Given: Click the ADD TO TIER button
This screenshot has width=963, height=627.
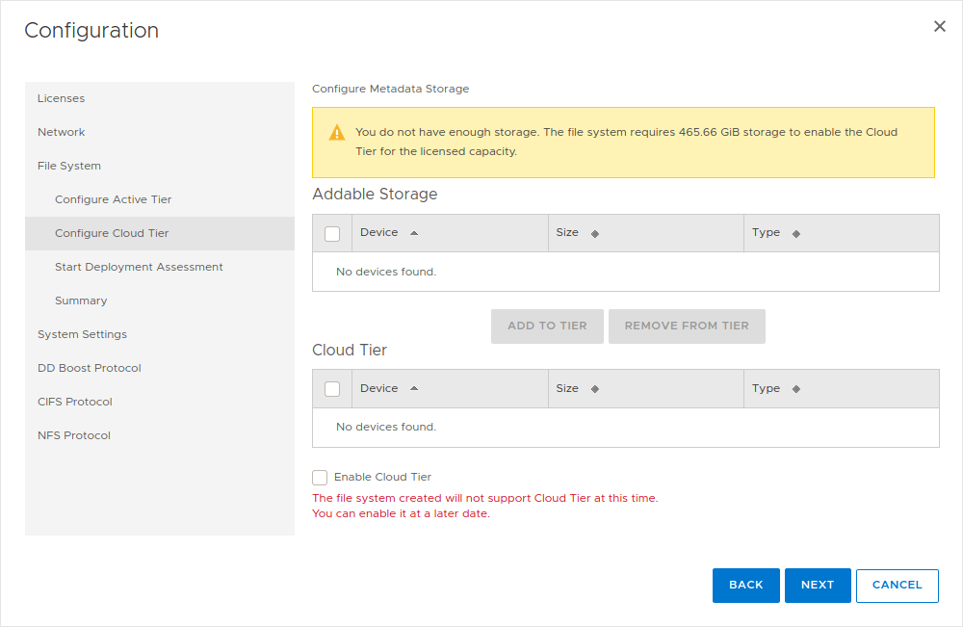Looking at the screenshot, I should coord(547,327).
